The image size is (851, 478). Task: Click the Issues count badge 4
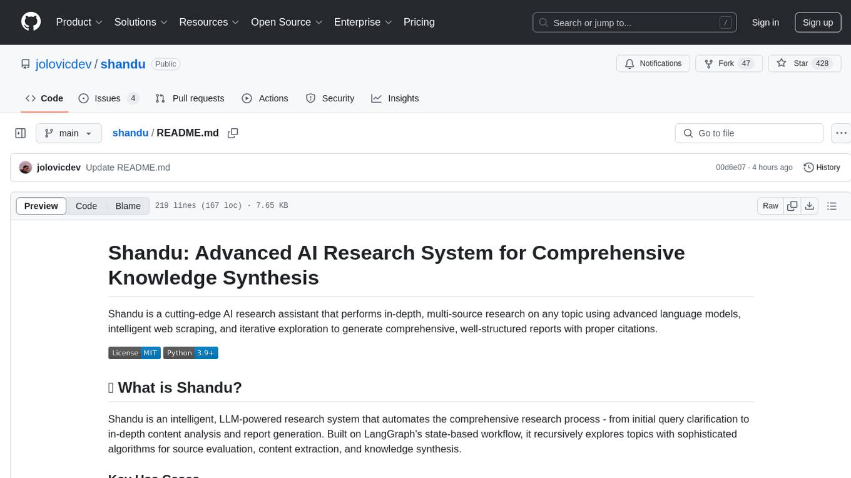133,98
